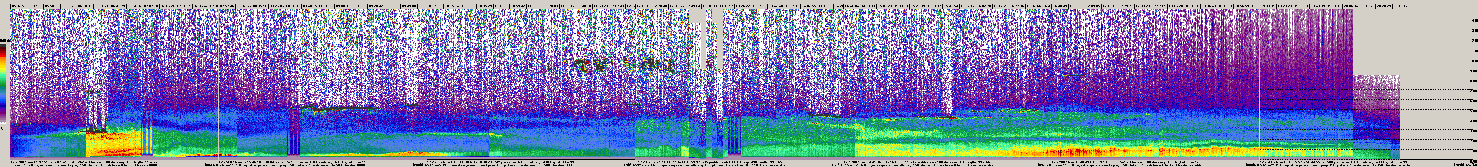
Task: Pick the 06:31:21 time label
Action: click(x=101, y=6)
